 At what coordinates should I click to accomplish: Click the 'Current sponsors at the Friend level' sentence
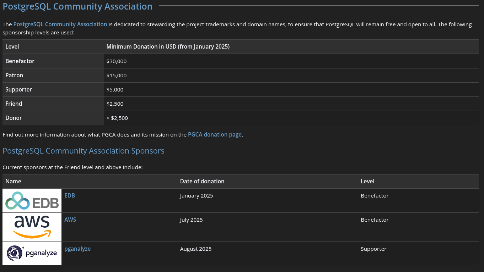pyautogui.click(x=72, y=167)
